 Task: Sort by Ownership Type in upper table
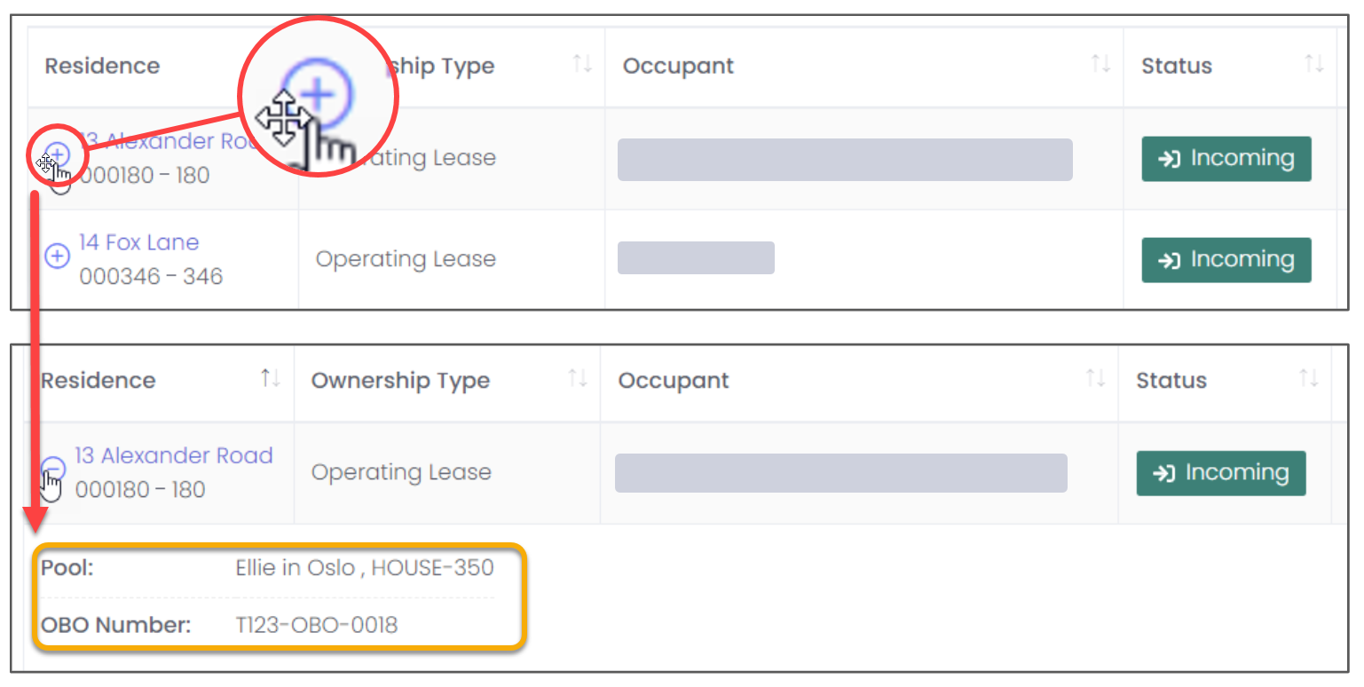pos(582,64)
